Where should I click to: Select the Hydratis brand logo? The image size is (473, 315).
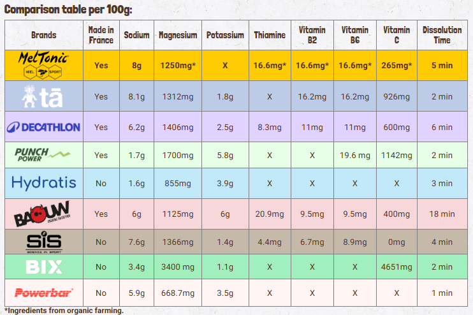click(x=43, y=184)
